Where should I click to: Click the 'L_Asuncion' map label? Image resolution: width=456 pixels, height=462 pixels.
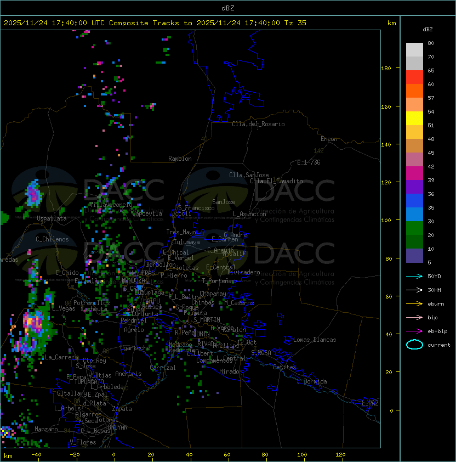(x=249, y=214)
